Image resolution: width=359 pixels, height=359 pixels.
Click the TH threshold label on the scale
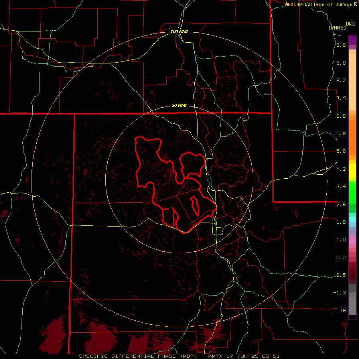pos(343,310)
